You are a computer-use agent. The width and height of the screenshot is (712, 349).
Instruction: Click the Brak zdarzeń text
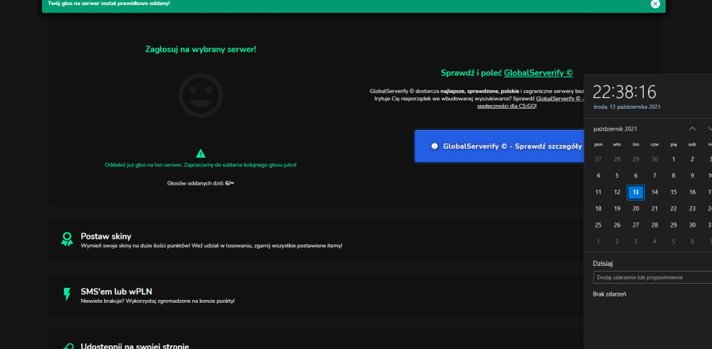[x=609, y=294]
